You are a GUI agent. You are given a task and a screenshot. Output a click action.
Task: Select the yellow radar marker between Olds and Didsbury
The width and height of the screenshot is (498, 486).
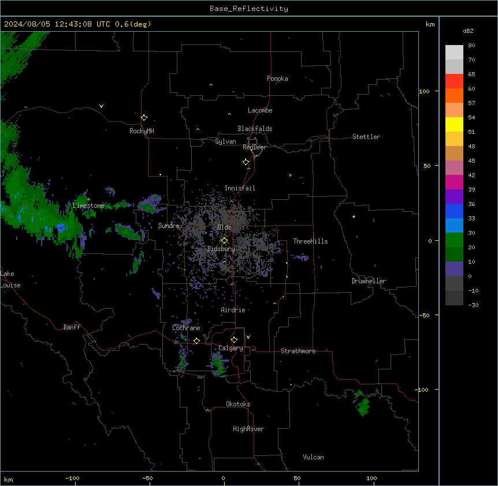tap(224, 241)
